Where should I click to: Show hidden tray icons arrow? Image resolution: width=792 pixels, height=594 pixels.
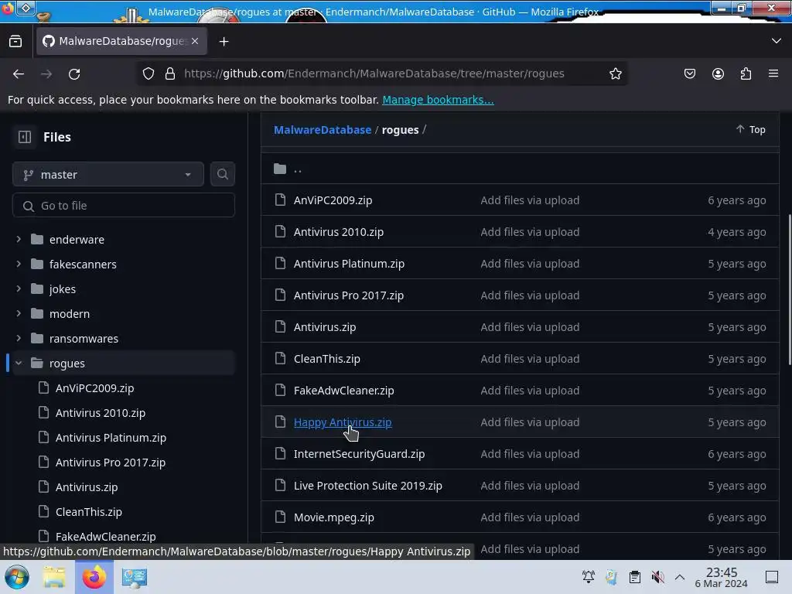point(680,577)
